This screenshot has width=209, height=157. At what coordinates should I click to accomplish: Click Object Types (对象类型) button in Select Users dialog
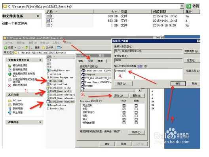tap(192, 51)
